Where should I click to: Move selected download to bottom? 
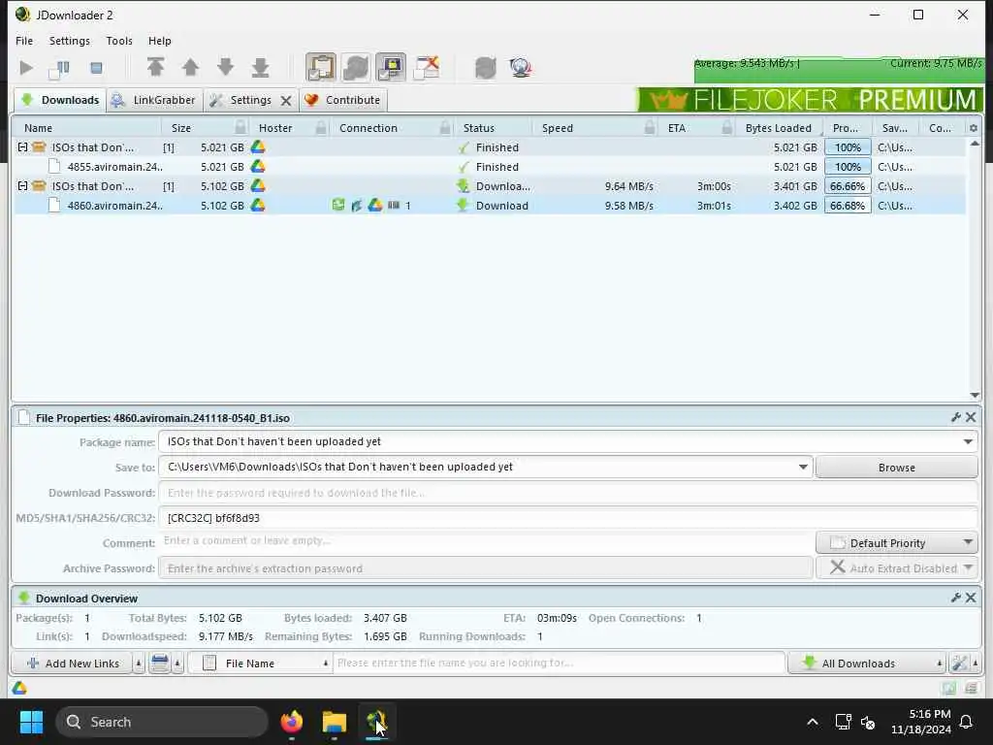pyautogui.click(x=260, y=67)
